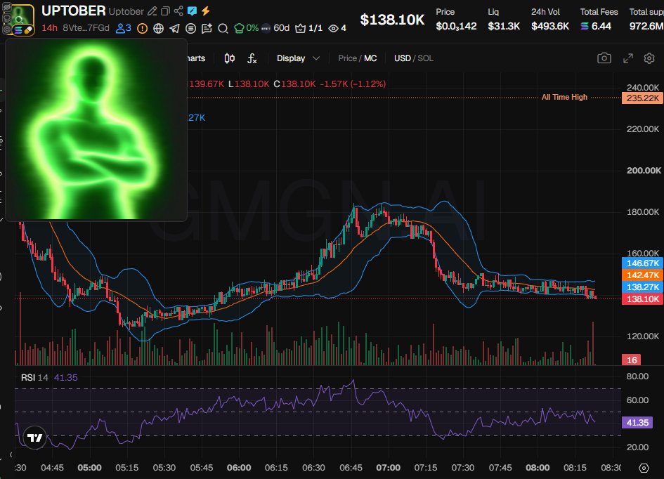
Task: Click the circular lines icon after Telegram
Action: pyautogui.click(x=191, y=28)
